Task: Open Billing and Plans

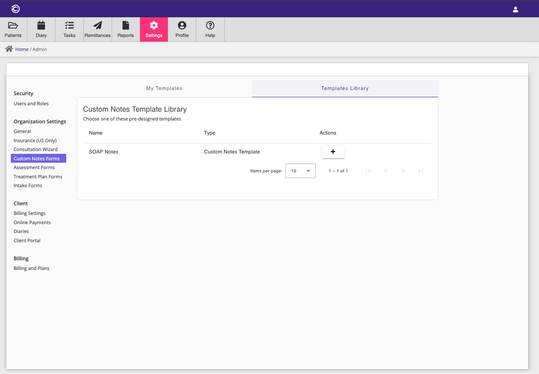Action: 31,268
